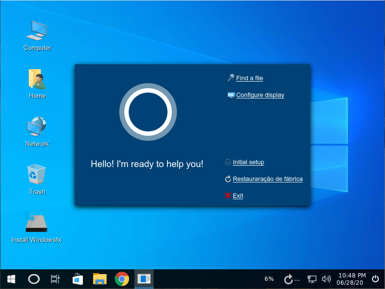
Task: Select the active assistant window taskbar button
Action: click(144, 279)
